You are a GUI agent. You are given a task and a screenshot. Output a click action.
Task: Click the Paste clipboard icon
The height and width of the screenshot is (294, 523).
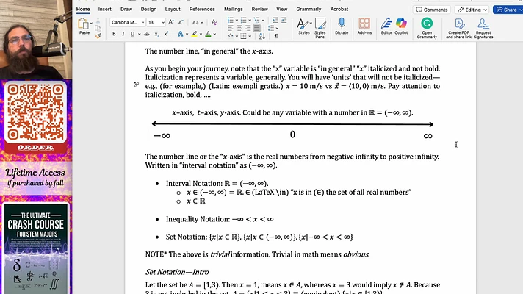coord(84,24)
